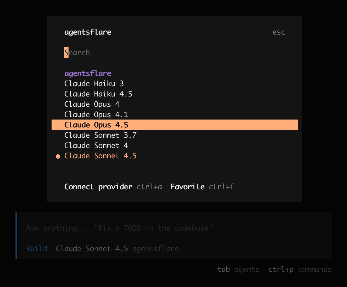Select the Claude Opus 4.5 model
Screen dimensions: 347x287
[x=96, y=125]
